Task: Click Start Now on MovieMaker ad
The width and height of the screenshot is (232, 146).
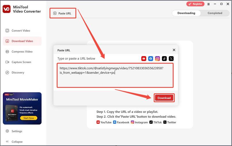Action: pos(29,118)
